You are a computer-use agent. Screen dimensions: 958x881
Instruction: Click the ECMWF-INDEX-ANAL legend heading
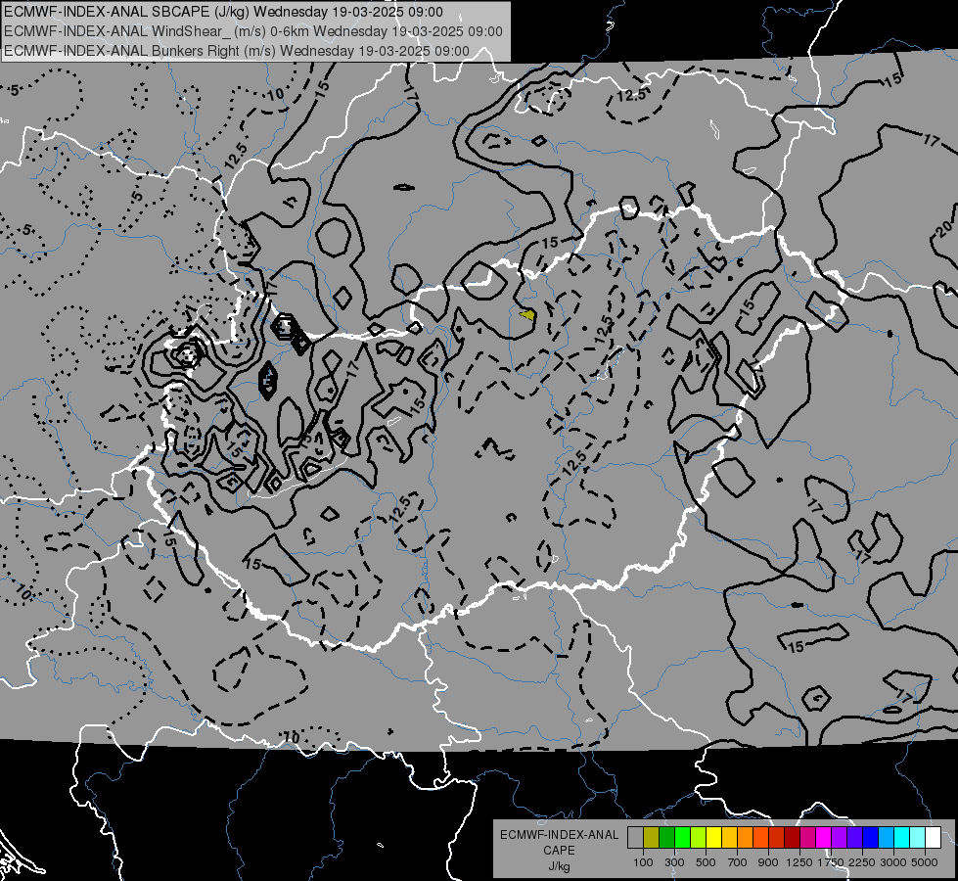559,835
